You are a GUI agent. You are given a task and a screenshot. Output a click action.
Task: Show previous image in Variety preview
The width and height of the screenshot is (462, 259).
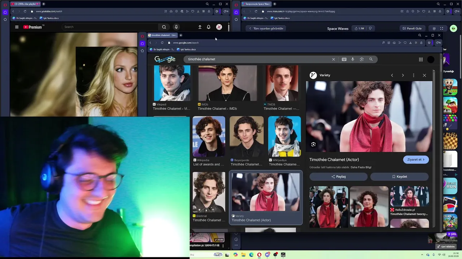pos(392,75)
